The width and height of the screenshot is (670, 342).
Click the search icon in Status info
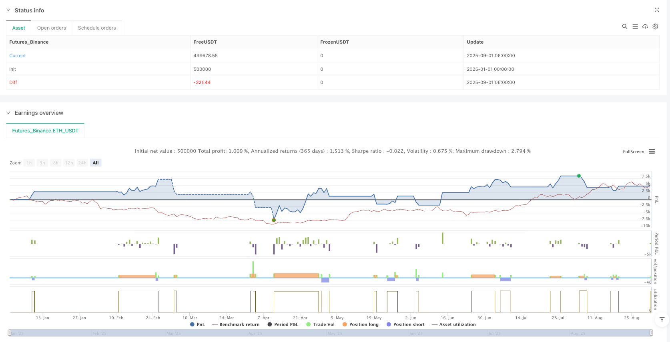pos(624,26)
